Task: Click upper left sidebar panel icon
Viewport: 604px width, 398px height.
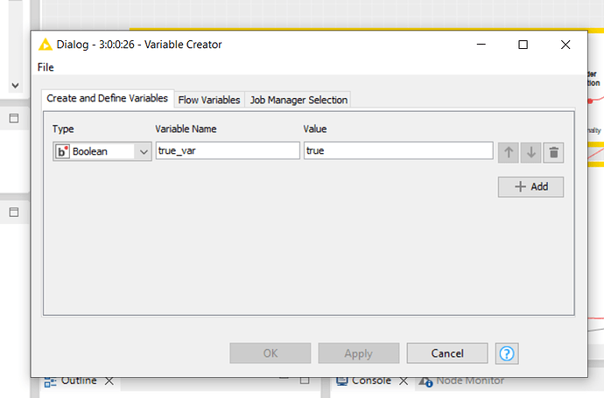Action: pyautogui.click(x=14, y=118)
